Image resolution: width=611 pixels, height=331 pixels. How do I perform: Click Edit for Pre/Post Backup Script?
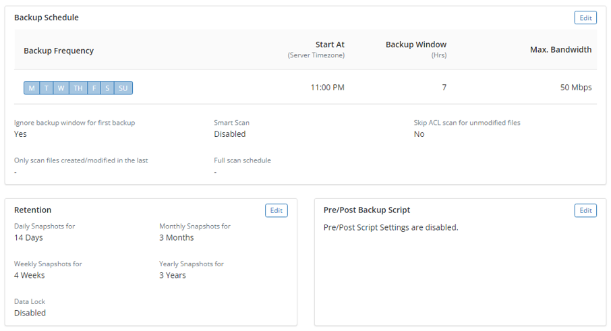pos(585,210)
